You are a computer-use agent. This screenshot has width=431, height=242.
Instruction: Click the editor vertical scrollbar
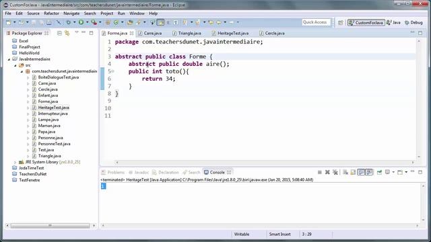(419, 99)
